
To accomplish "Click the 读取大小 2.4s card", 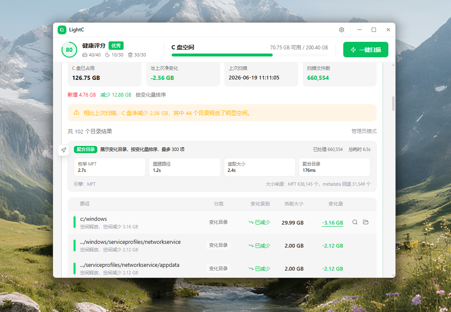I will [260, 167].
